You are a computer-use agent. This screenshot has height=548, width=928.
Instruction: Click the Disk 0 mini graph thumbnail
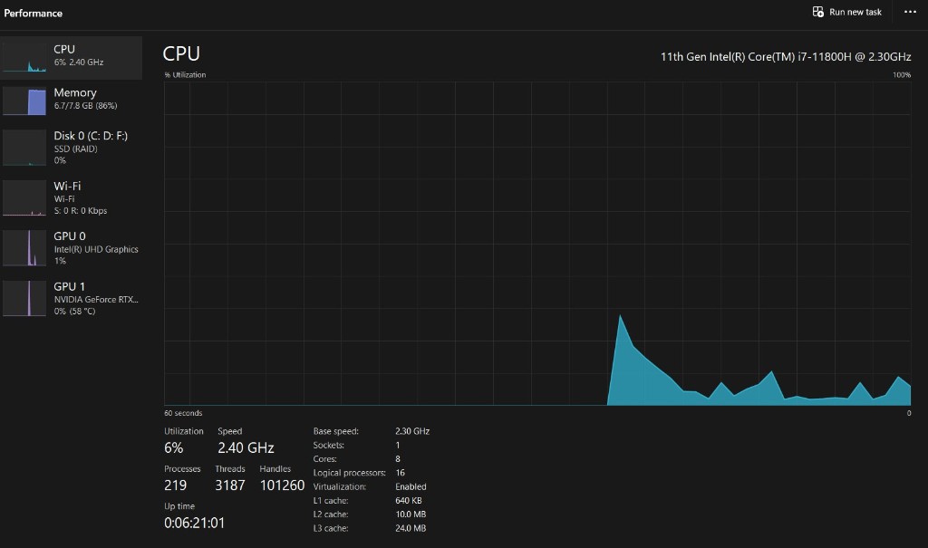(x=24, y=149)
